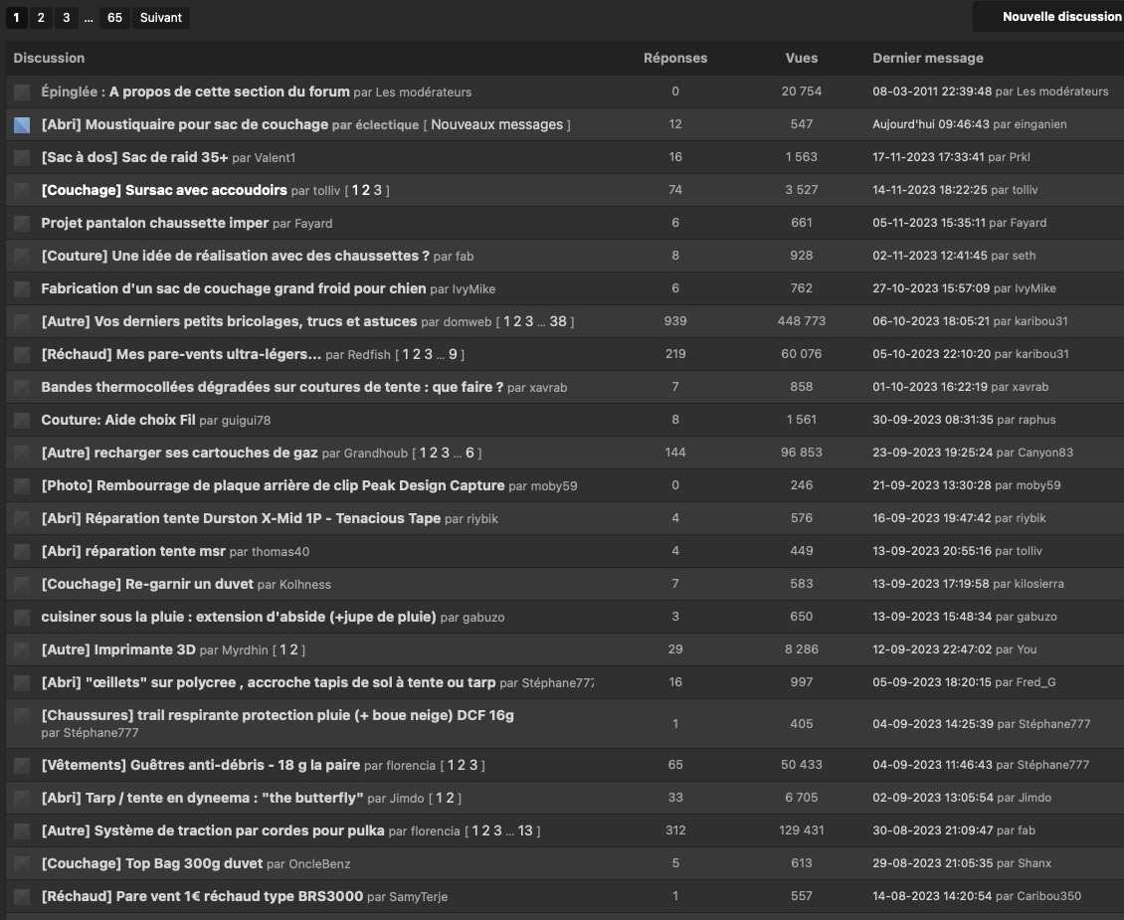Click the new-messages status icon for Moustiquaire thread
The height and width of the screenshot is (920, 1124).
pyautogui.click(x=22, y=125)
